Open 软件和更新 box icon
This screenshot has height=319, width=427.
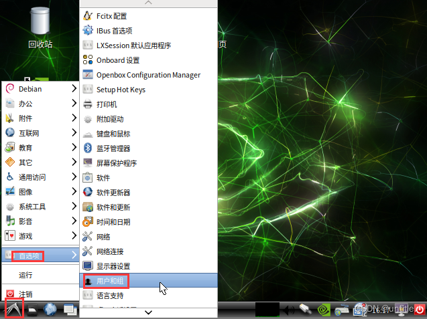[x=88, y=207]
